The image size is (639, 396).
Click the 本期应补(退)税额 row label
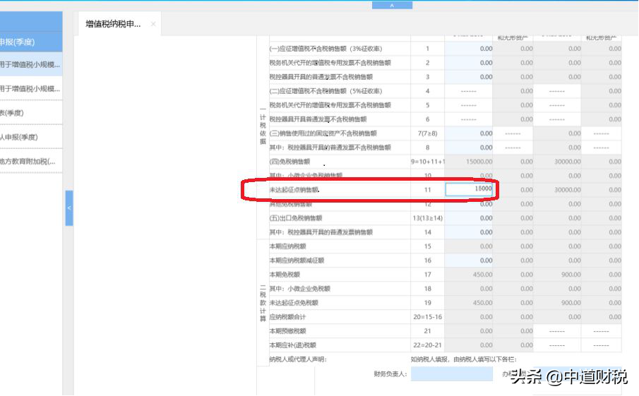(292, 345)
